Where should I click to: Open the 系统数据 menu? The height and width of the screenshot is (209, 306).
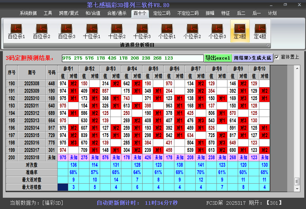pyautogui.click(x=28, y=13)
